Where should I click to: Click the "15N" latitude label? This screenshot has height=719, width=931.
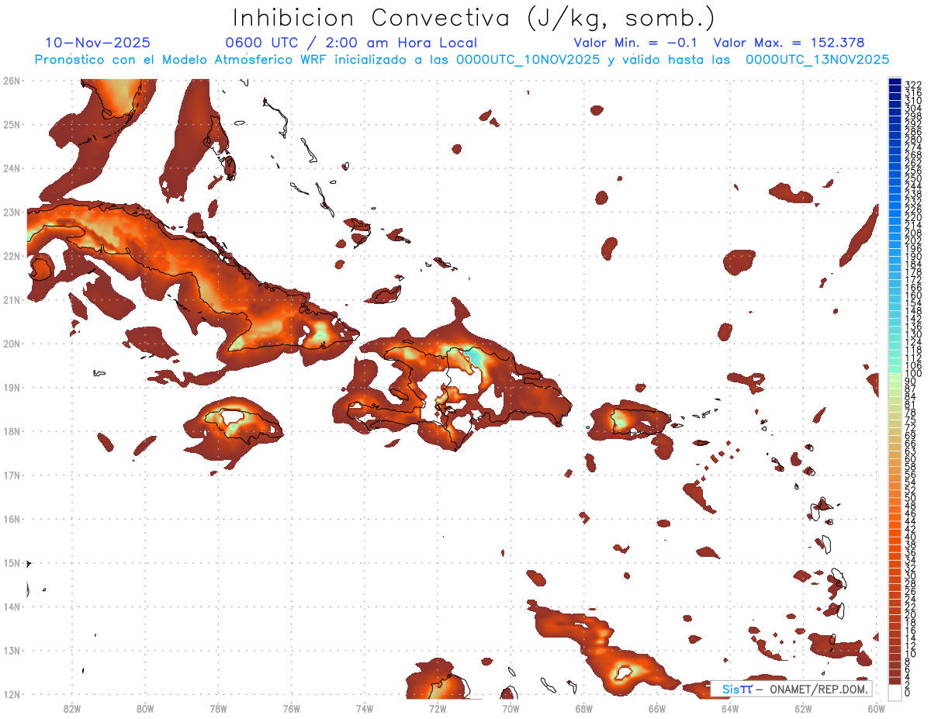point(12,562)
